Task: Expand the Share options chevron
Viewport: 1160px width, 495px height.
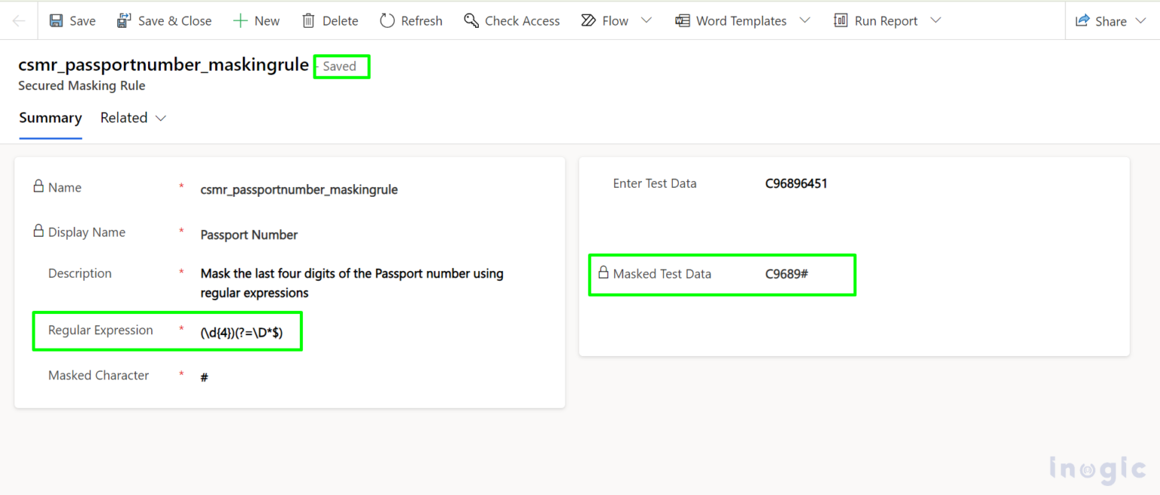Action: [x=1141, y=21]
